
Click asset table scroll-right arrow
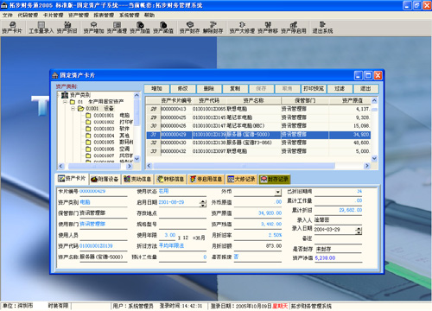[367, 166]
